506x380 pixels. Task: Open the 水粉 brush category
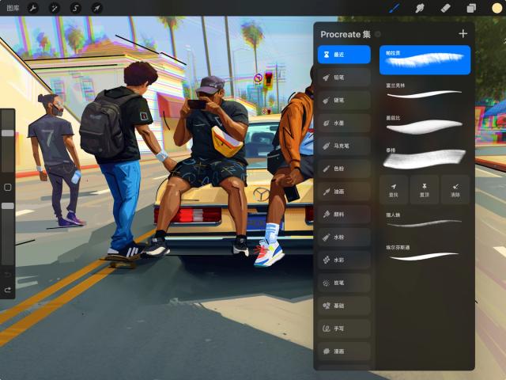click(344, 237)
